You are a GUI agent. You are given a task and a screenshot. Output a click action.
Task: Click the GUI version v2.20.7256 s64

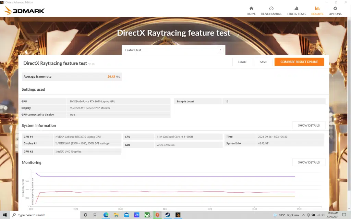pos(166,145)
